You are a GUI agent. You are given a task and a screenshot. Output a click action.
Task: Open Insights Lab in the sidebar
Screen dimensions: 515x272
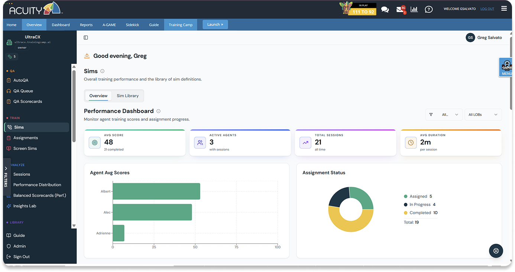tap(25, 206)
